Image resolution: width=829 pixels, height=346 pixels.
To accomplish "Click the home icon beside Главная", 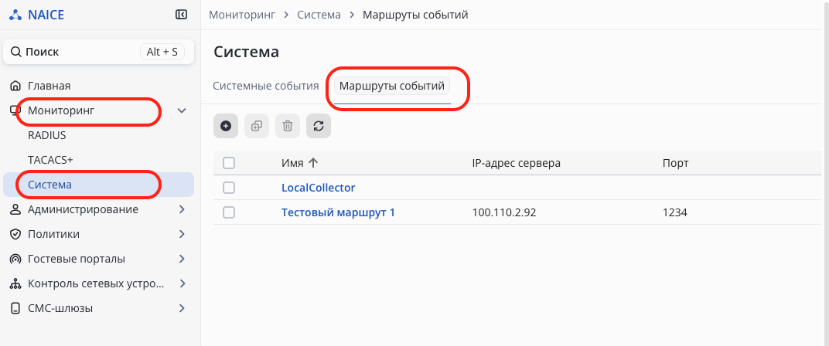I will pyautogui.click(x=15, y=86).
